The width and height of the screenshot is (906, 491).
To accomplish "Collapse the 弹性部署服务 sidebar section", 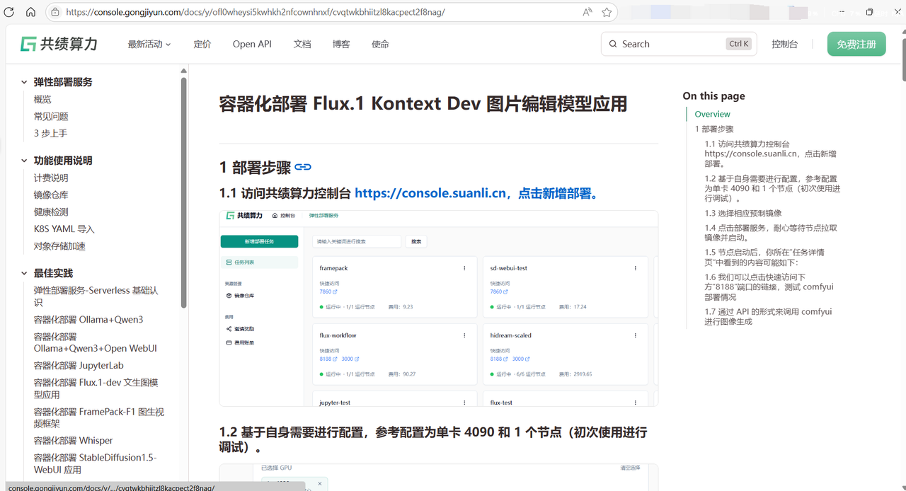I will [x=24, y=82].
